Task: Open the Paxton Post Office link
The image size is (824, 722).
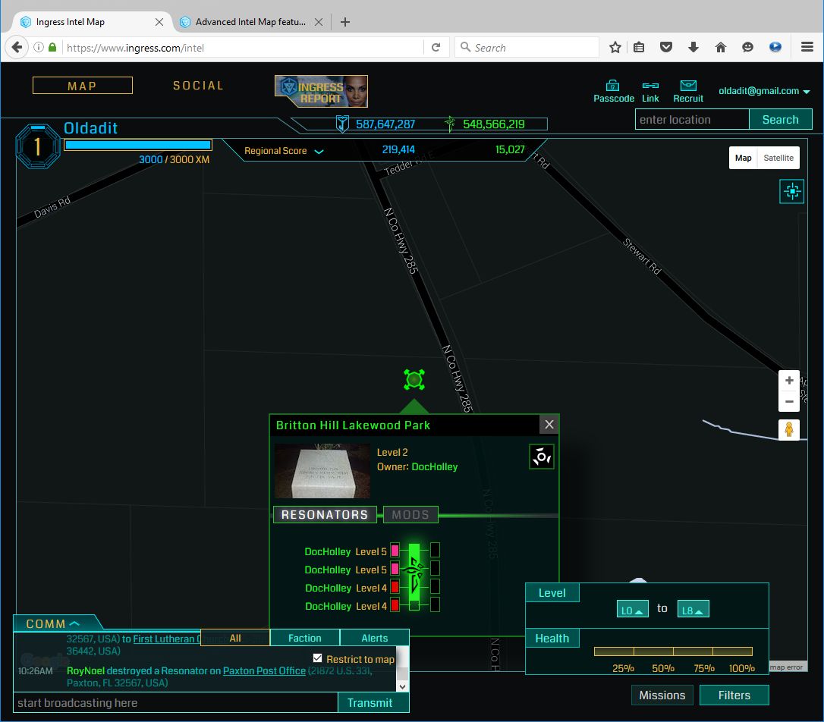Action: pos(264,670)
